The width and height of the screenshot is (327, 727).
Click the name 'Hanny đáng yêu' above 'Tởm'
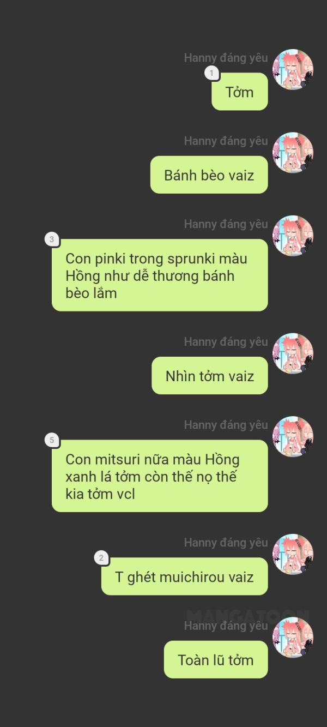[226, 58]
